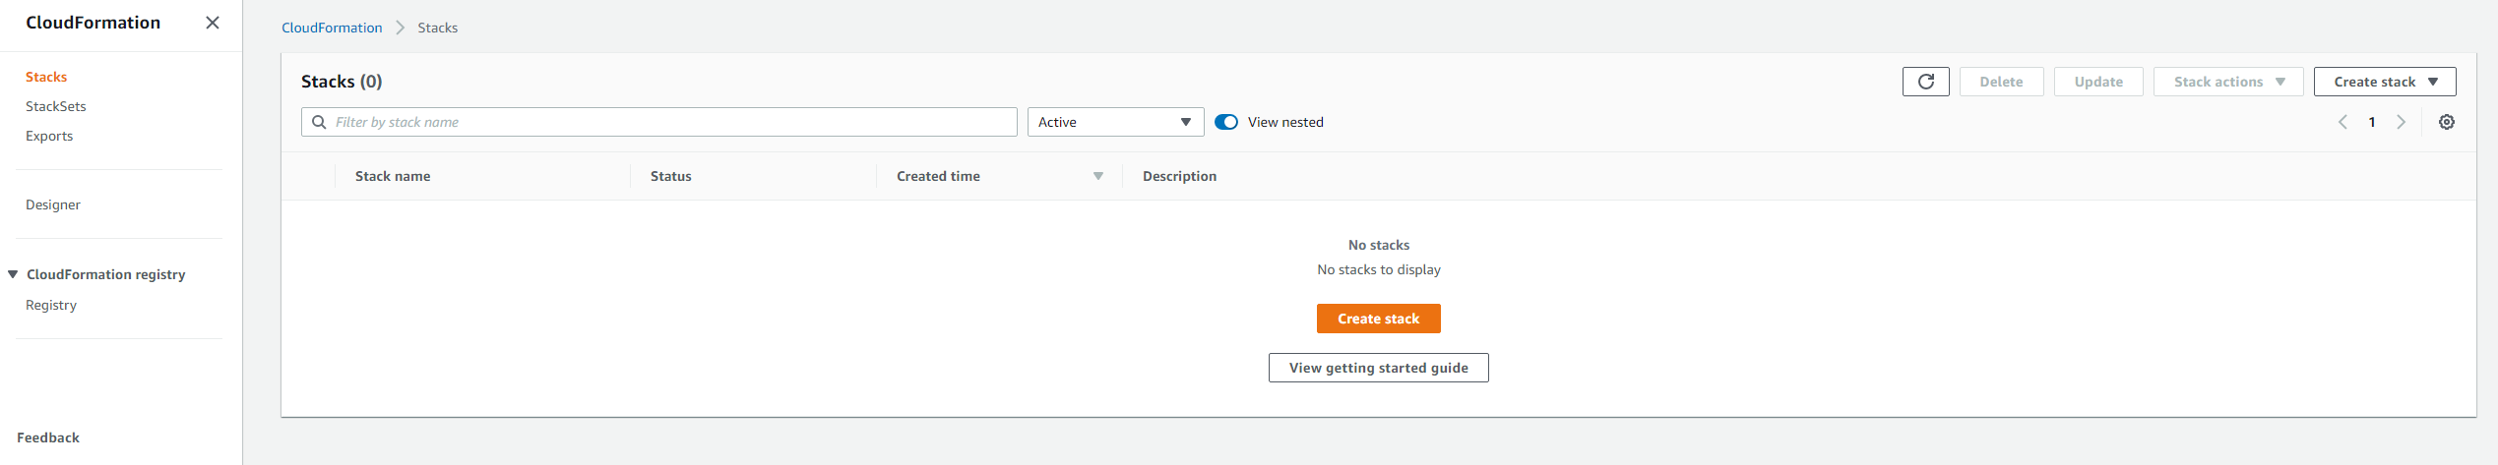Click View getting started guide button
This screenshot has height=465, width=2498.
(1378, 368)
